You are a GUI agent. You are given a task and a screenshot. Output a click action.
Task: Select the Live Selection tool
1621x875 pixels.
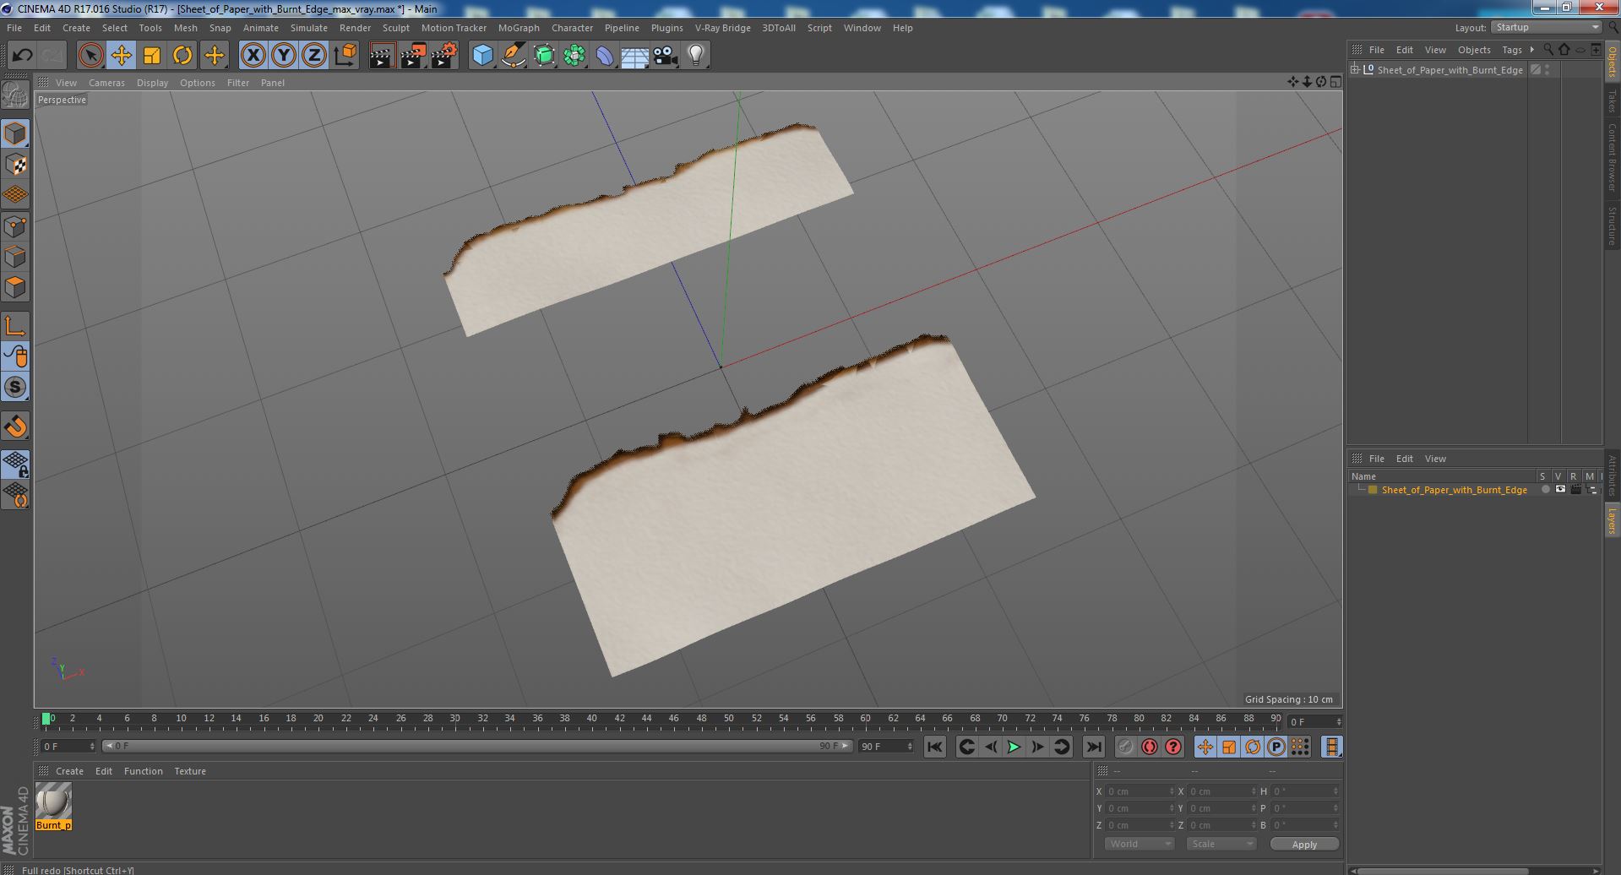[x=90, y=56]
